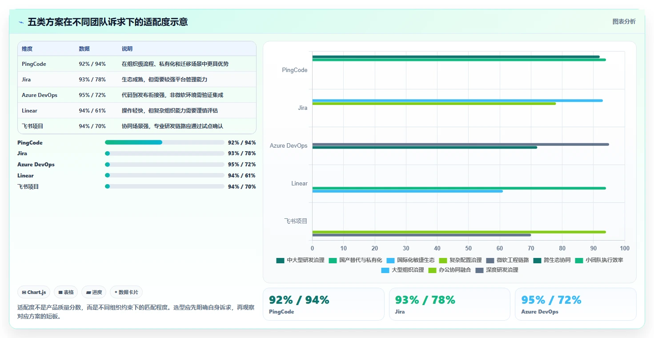
Task: Click the gray Azure DevOps bar in the chart
Action: (461, 144)
